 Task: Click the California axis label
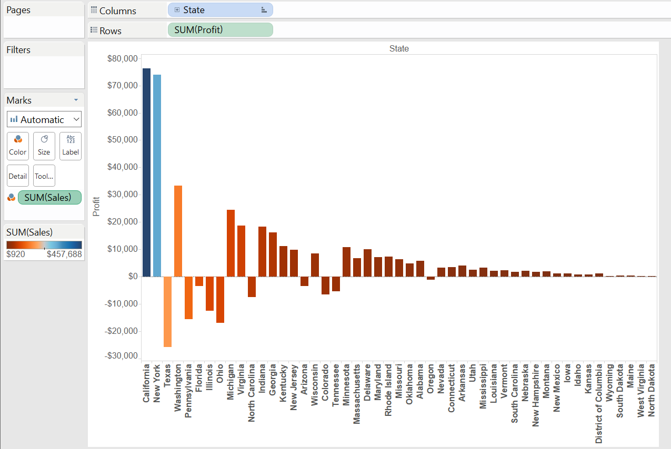coord(146,383)
